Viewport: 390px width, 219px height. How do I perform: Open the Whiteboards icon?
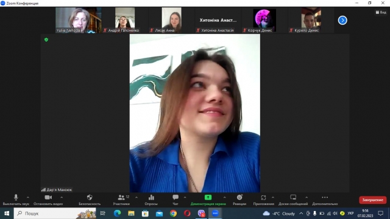point(293,200)
